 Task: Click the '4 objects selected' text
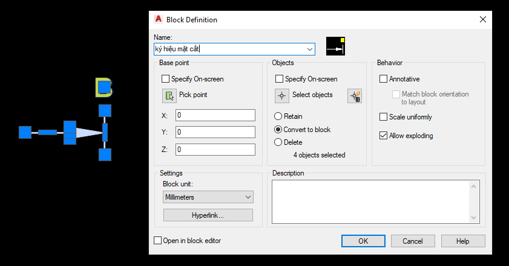[319, 155]
